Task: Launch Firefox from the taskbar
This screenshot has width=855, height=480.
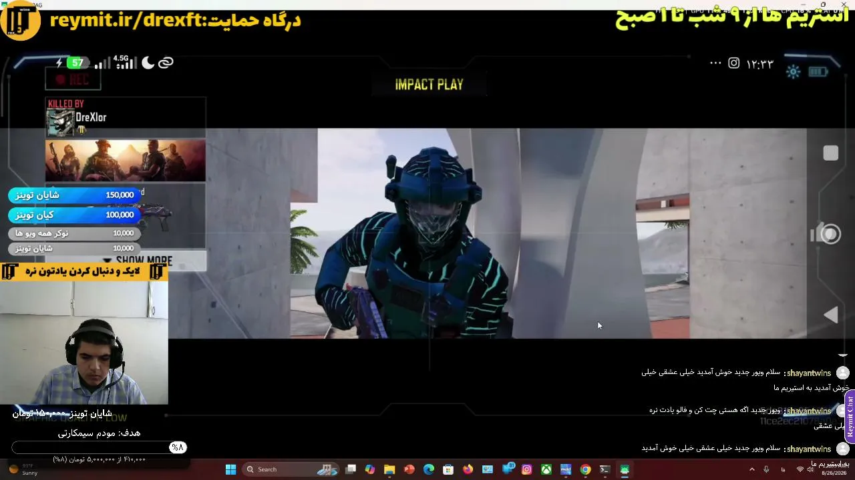Action: coord(468,469)
